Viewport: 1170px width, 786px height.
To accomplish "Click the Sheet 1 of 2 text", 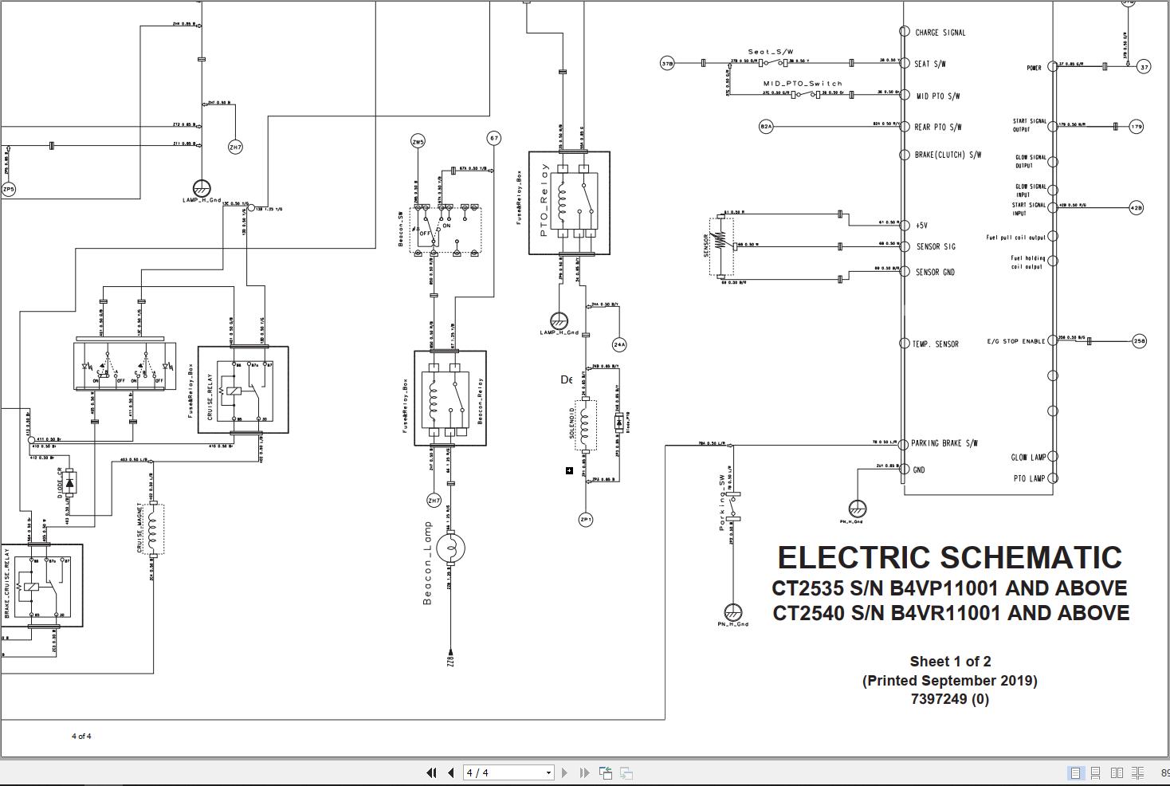I will click(x=950, y=661).
